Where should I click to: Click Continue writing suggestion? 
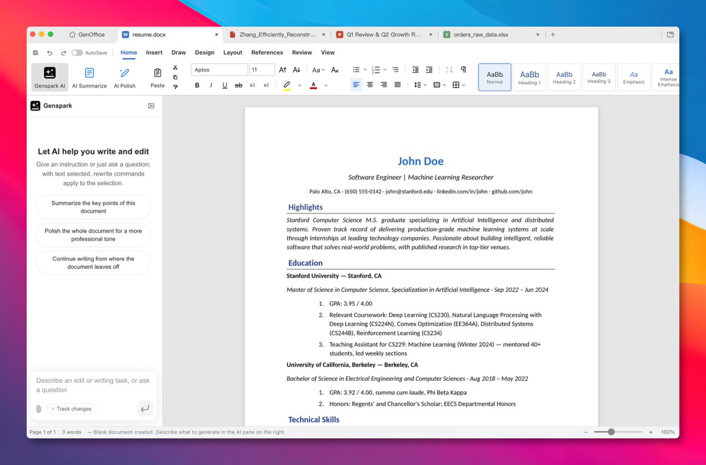pyautogui.click(x=93, y=262)
